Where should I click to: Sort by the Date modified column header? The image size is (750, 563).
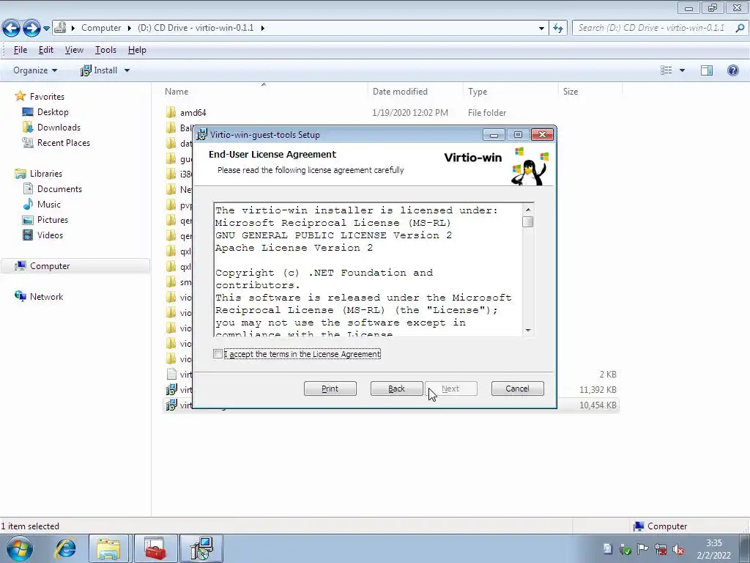point(400,92)
